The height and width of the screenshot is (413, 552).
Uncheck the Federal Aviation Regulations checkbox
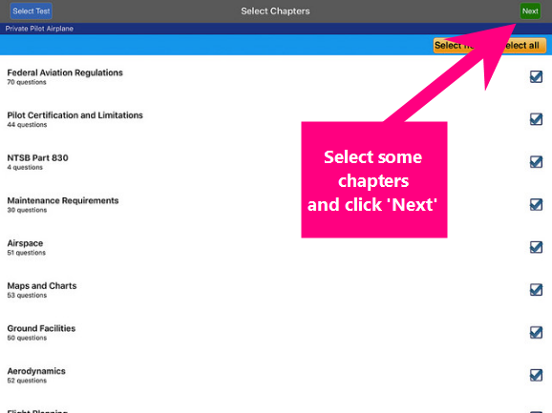point(536,76)
